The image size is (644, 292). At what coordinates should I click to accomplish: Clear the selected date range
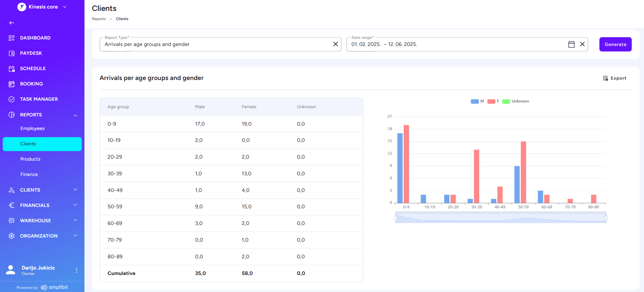tap(582, 44)
